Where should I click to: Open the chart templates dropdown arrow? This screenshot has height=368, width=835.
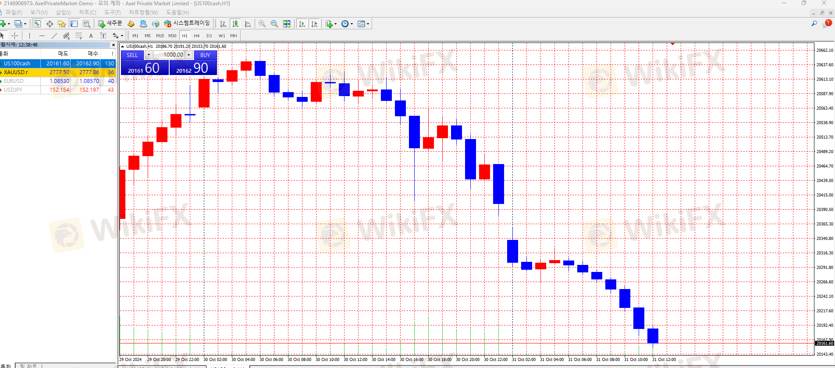368,24
